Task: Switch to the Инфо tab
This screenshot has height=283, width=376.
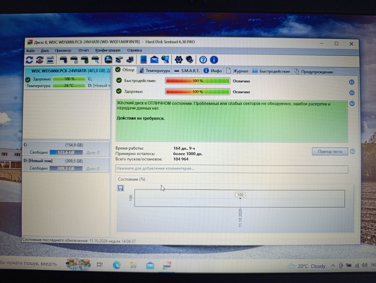Action: pos(213,70)
